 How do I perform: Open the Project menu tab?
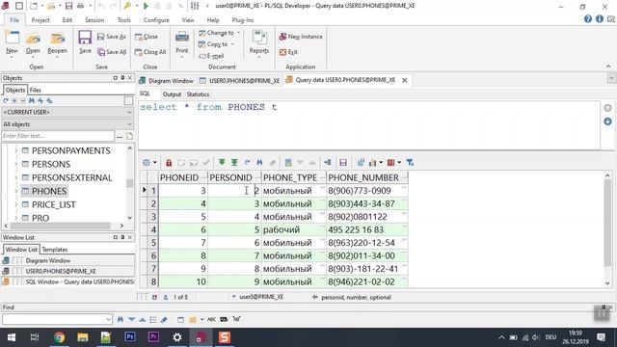(x=40, y=20)
